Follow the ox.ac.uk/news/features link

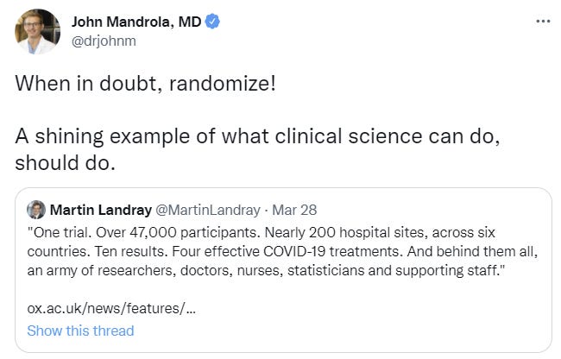coord(111,308)
